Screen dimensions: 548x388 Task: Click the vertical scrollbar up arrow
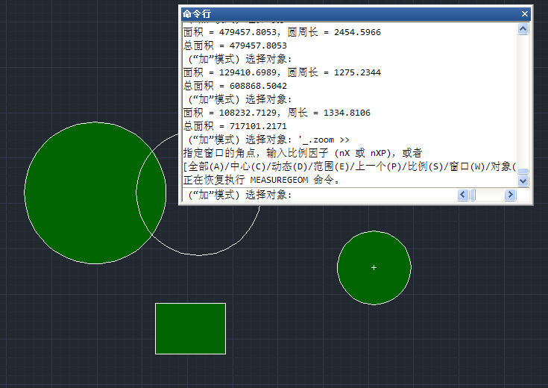(523, 29)
